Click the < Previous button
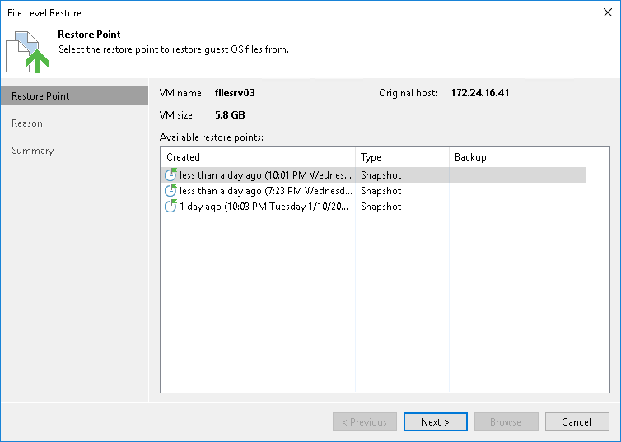Image resolution: width=621 pixels, height=442 pixels. point(365,421)
